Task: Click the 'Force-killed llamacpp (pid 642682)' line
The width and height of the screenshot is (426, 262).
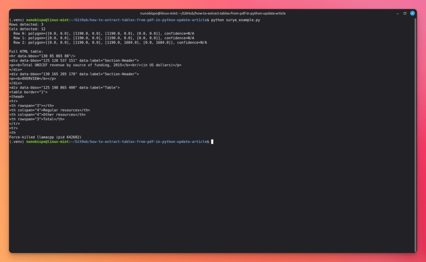Action: click(x=45, y=137)
